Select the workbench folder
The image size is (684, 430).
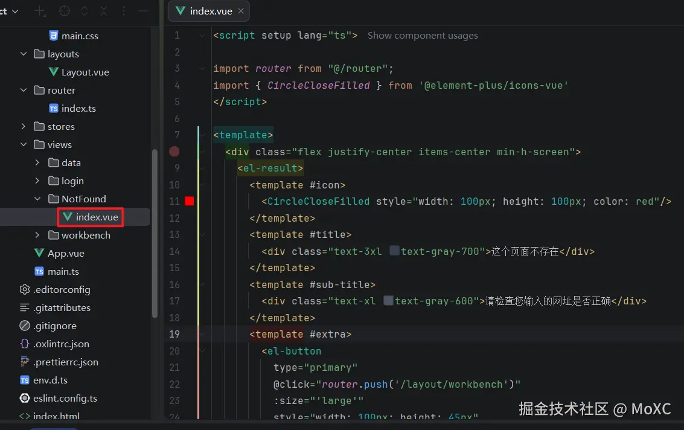(86, 236)
